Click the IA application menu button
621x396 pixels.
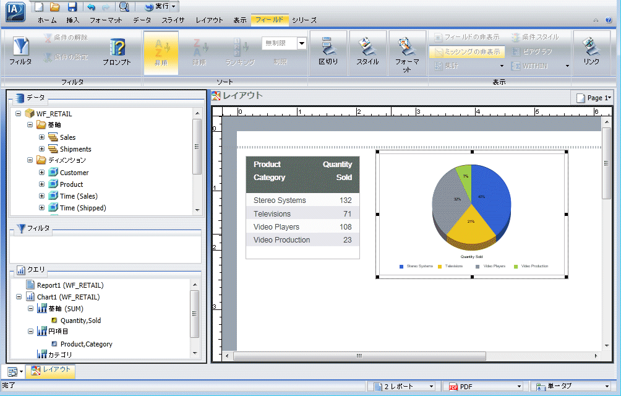pyautogui.click(x=15, y=12)
